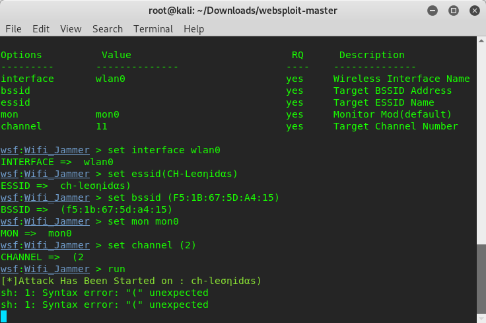Screen dimensions: 486x323
Task: Click the vertical scrollbar thumb
Action: click(x=481, y=279)
